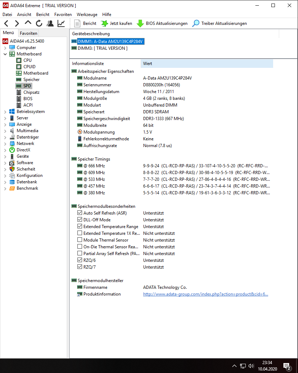Click the Wert column header
This screenshot has width=298, height=373.
tap(207, 64)
